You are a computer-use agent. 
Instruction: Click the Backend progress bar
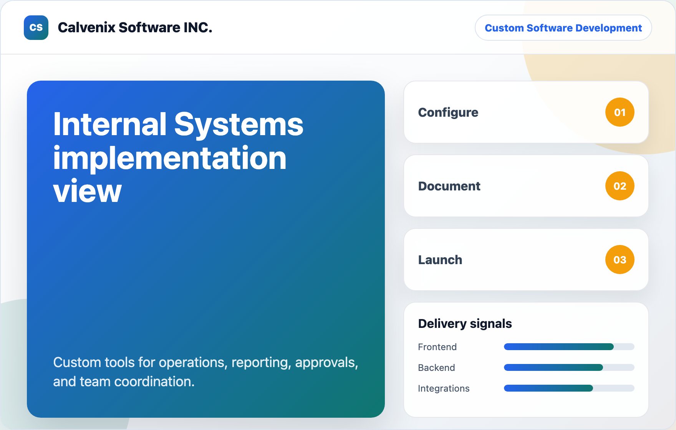(569, 367)
